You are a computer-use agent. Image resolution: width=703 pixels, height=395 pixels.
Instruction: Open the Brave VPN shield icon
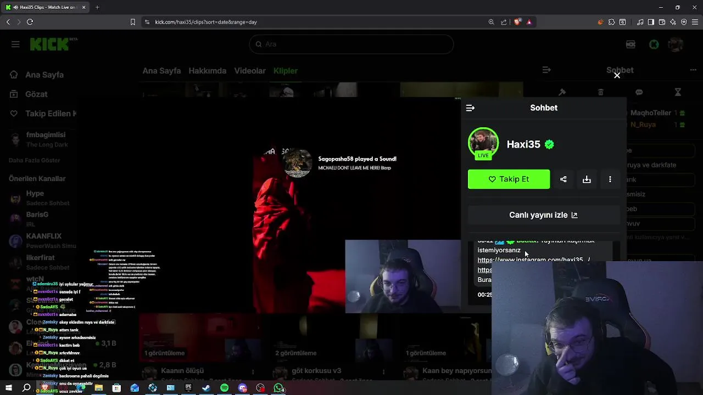(684, 22)
